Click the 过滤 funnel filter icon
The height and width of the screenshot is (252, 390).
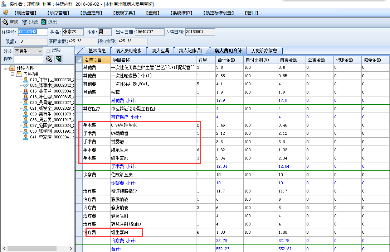pyautogui.click(x=24, y=22)
